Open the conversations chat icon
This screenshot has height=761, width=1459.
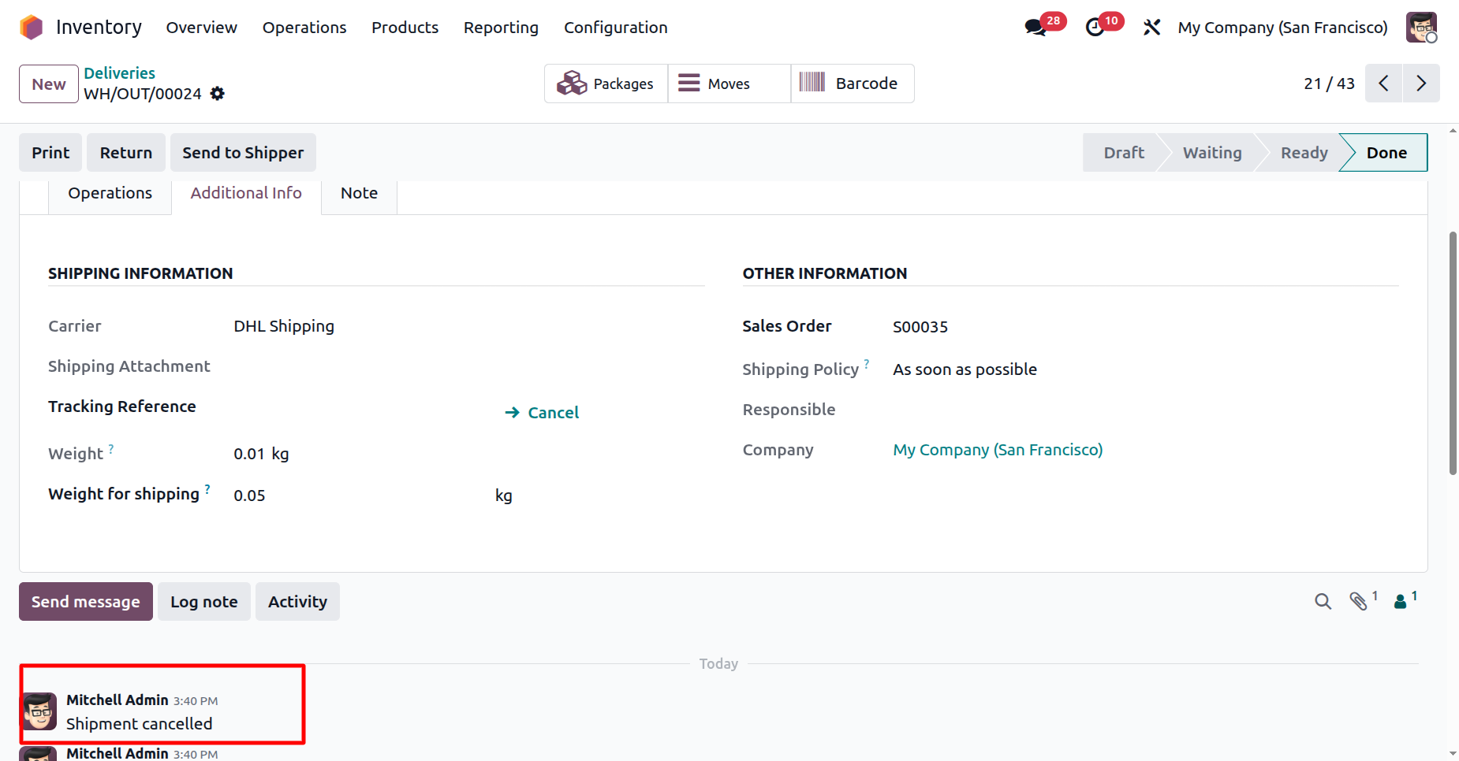click(x=1035, y=28)
